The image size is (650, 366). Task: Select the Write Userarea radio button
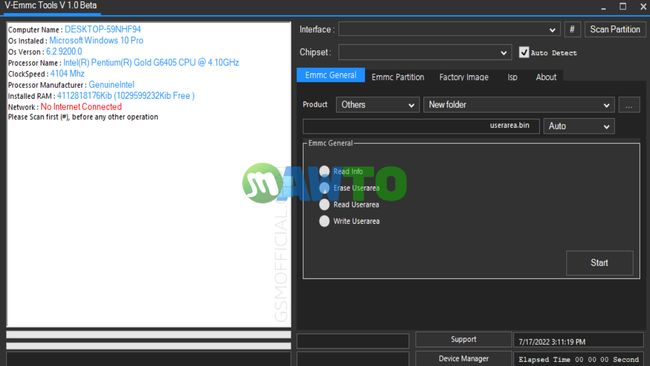click(324, 221)
